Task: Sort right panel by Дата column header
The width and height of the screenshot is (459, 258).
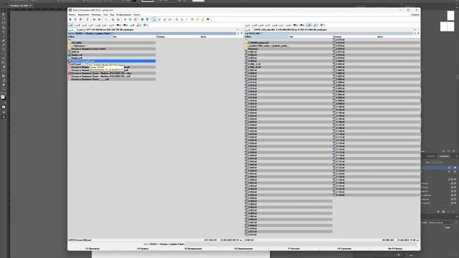Action: click(399, 37)
